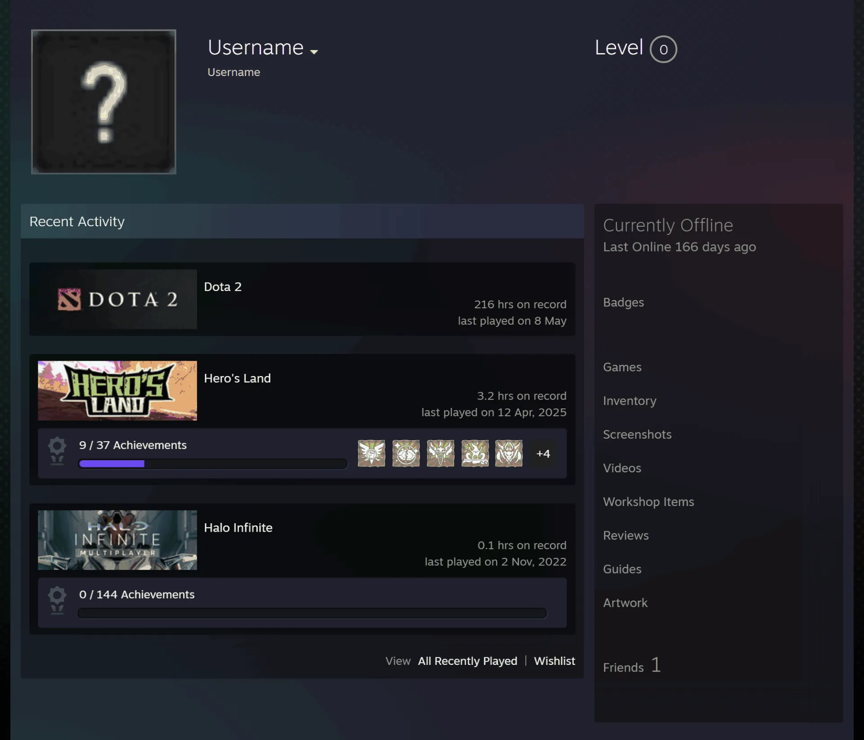Click the 0 / 144 Achievements label
864x740 pixels.
pos(137,594)
